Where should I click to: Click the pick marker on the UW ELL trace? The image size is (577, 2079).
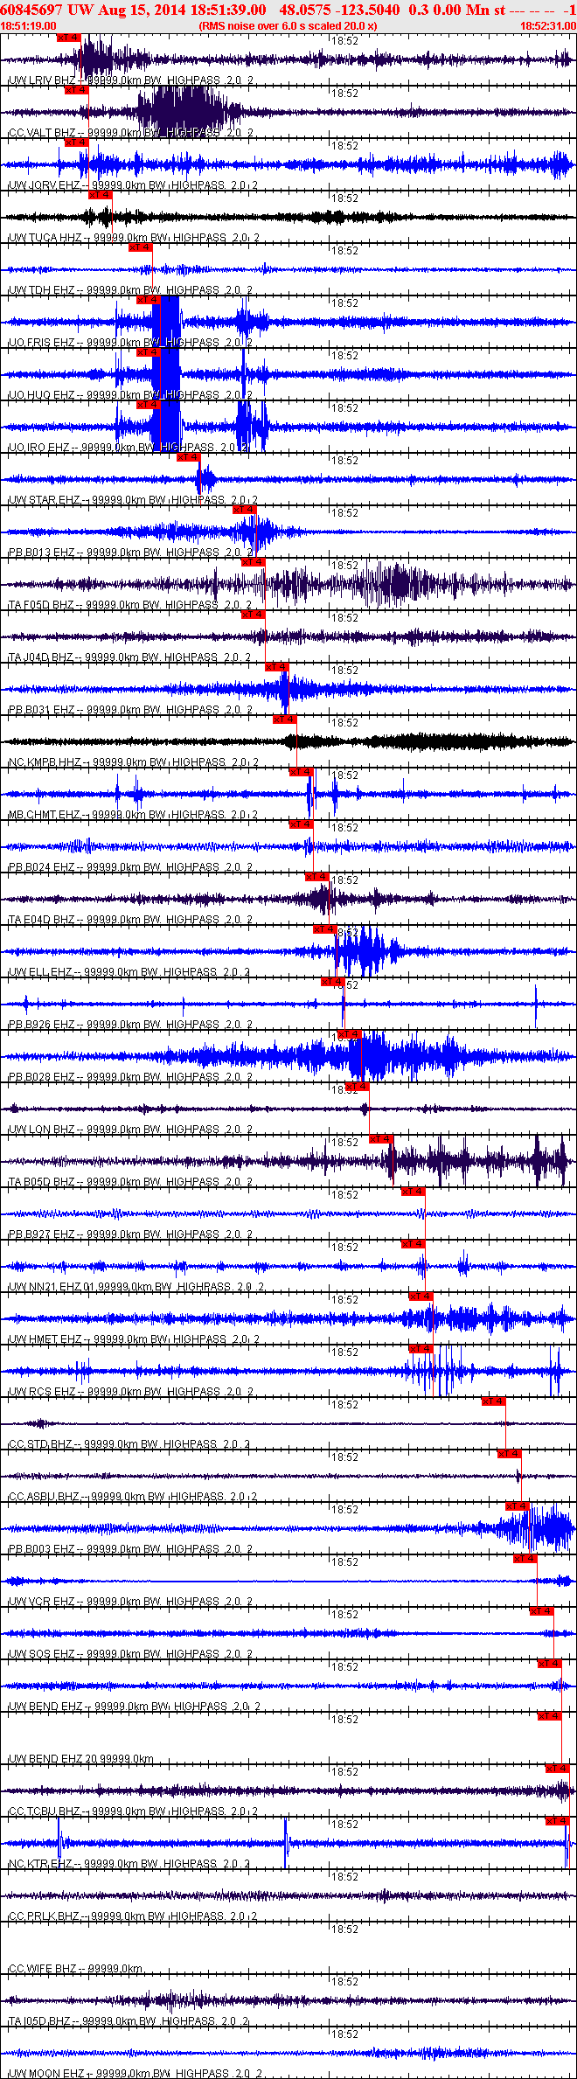click(x=325, y=929)
